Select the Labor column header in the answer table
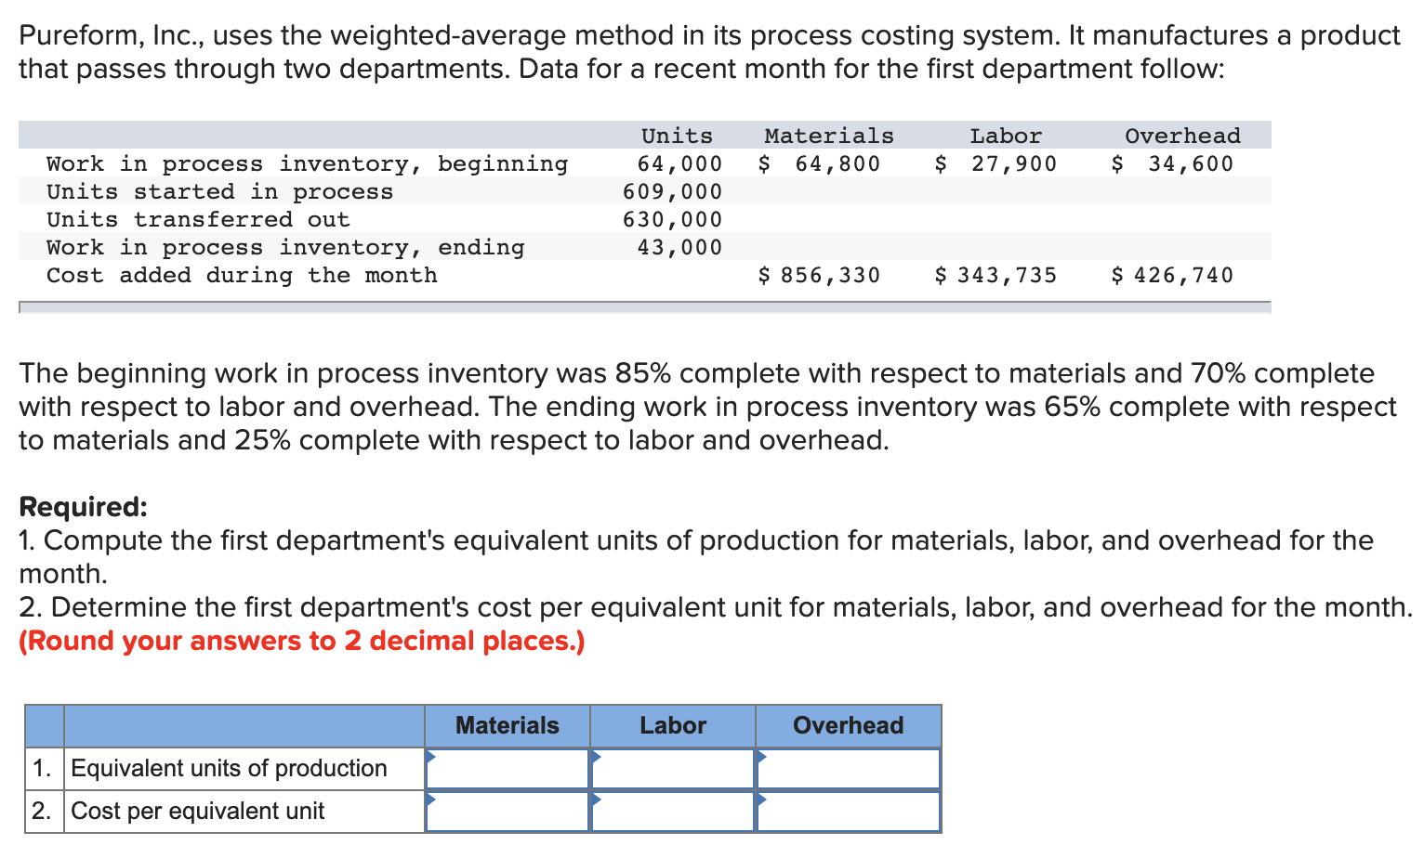1424x845 pixels. (x=672, y=725)
